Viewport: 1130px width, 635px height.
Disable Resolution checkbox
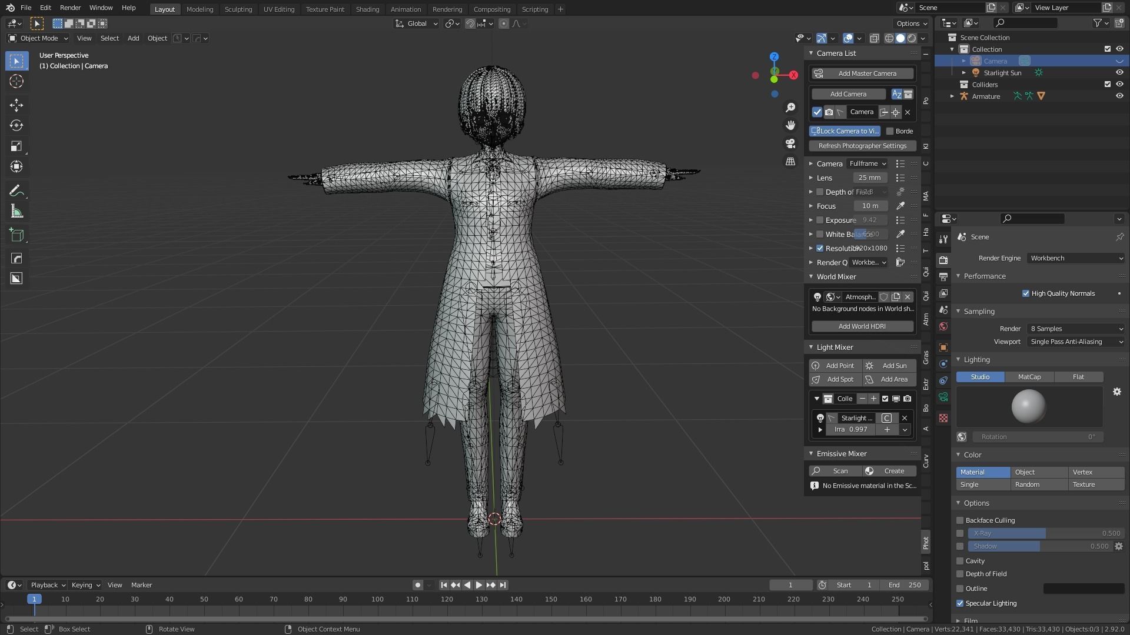click(x=820, y=248)
